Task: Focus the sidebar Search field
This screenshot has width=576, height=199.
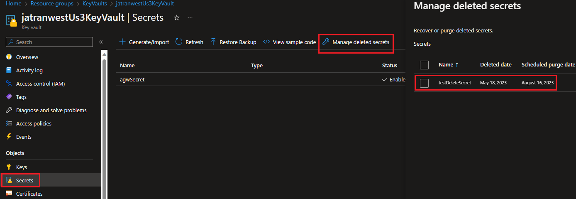Action: pos(49,42)
